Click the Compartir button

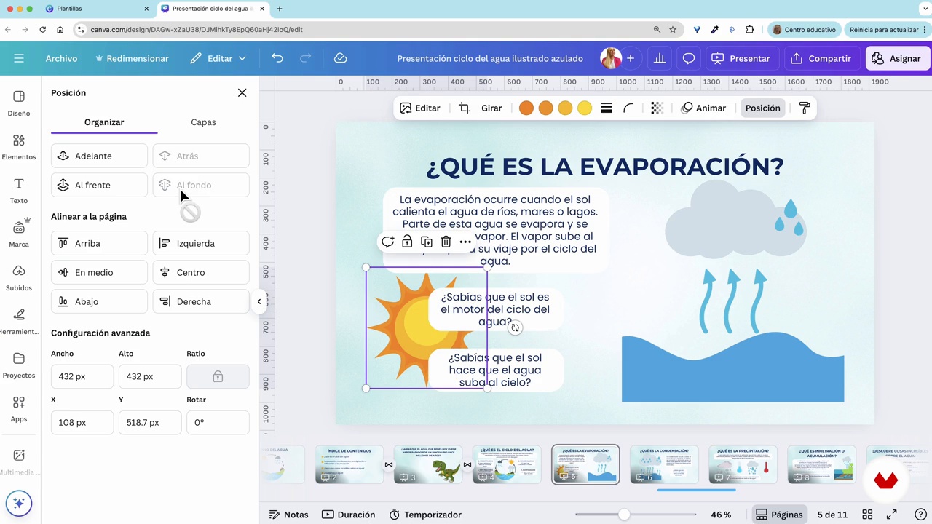821,58
